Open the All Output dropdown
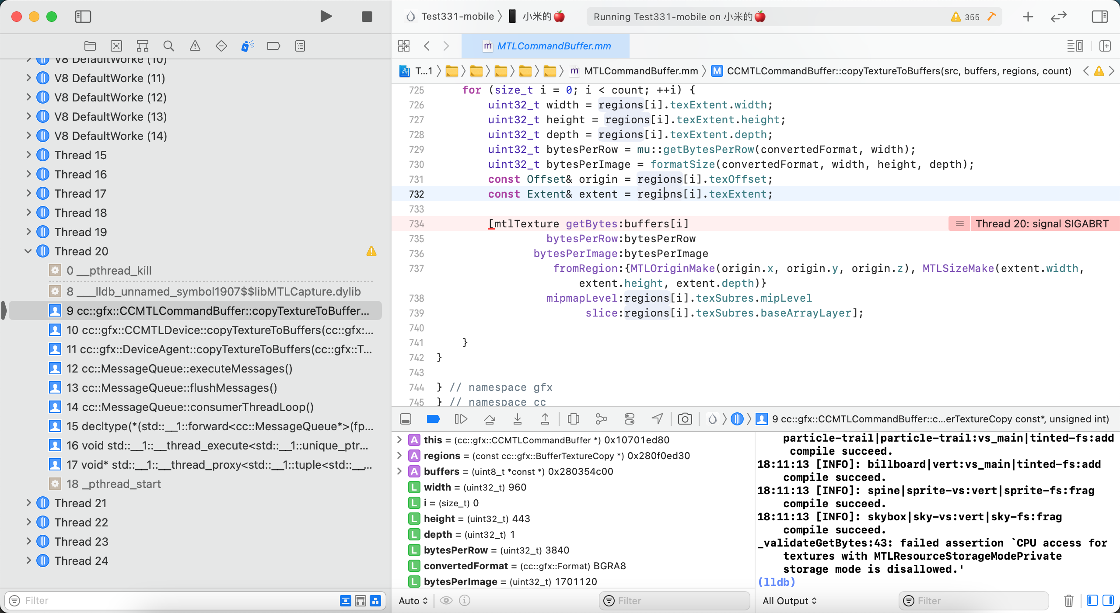Screen dimensions: 1120x613 [x=789, y=600]
